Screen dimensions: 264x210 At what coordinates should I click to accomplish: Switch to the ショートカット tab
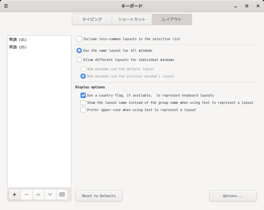pyautogui.click(x=132, y=19)
